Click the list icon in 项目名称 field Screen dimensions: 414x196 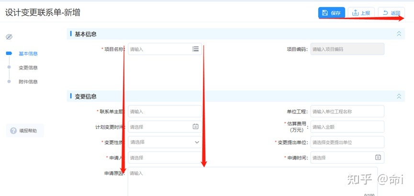click(x=195, y=49)
